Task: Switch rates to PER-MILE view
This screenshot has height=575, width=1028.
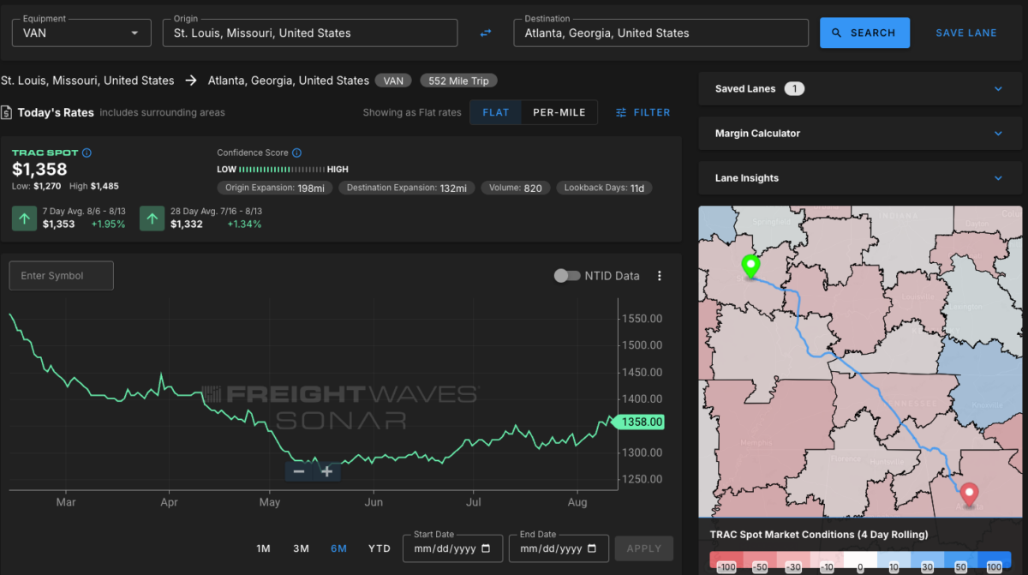Action: 559,112
